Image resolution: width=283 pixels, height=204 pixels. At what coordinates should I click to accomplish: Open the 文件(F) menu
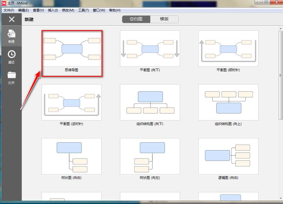pos(9,10)
